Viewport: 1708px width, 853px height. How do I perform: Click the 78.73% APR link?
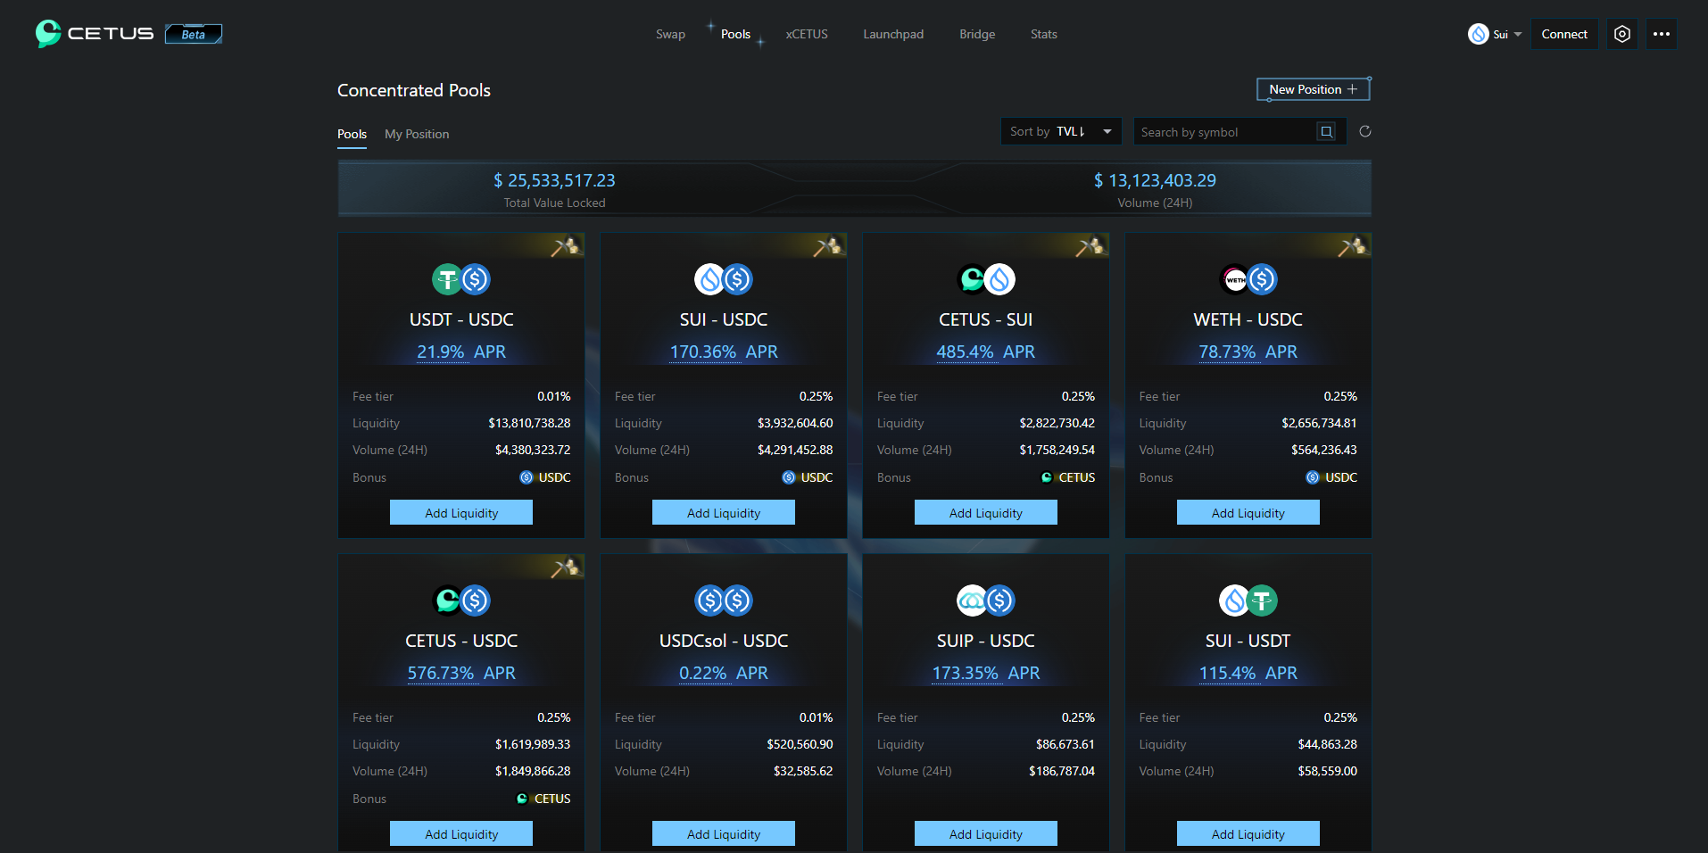click(1248, 352)
